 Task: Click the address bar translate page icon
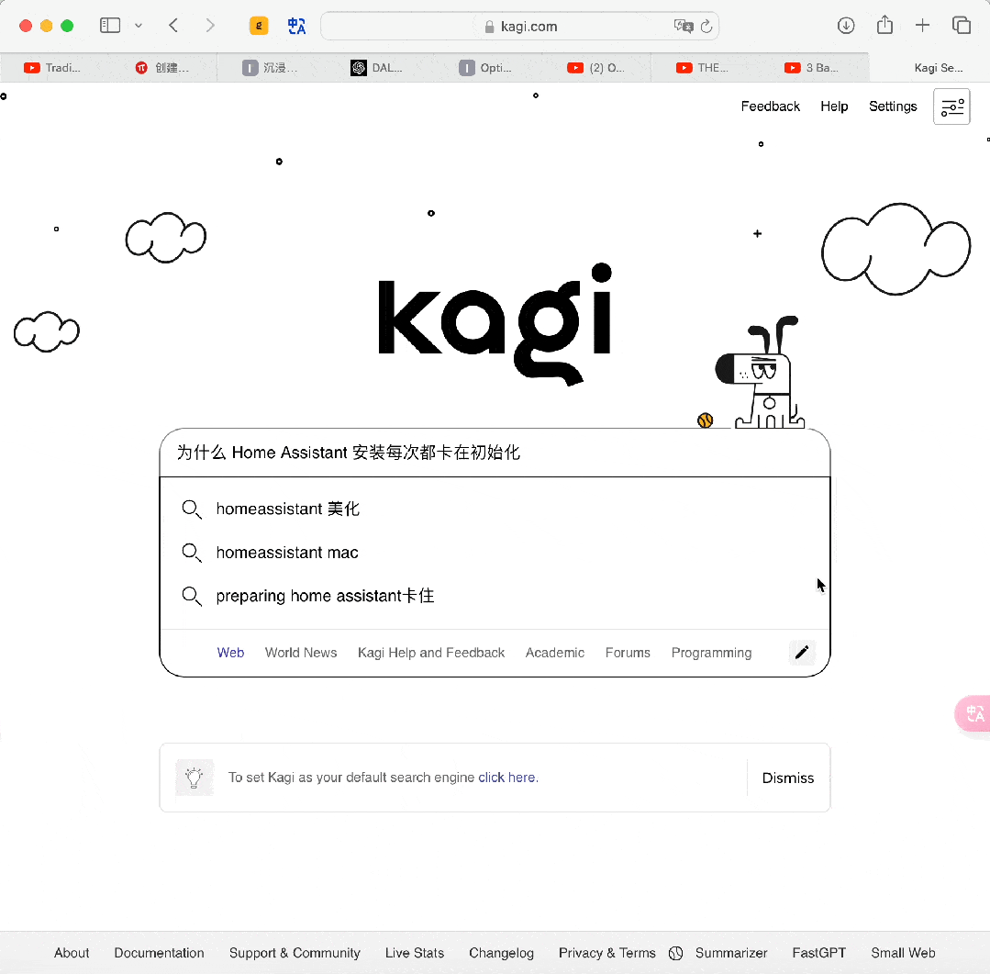(684, 26)
